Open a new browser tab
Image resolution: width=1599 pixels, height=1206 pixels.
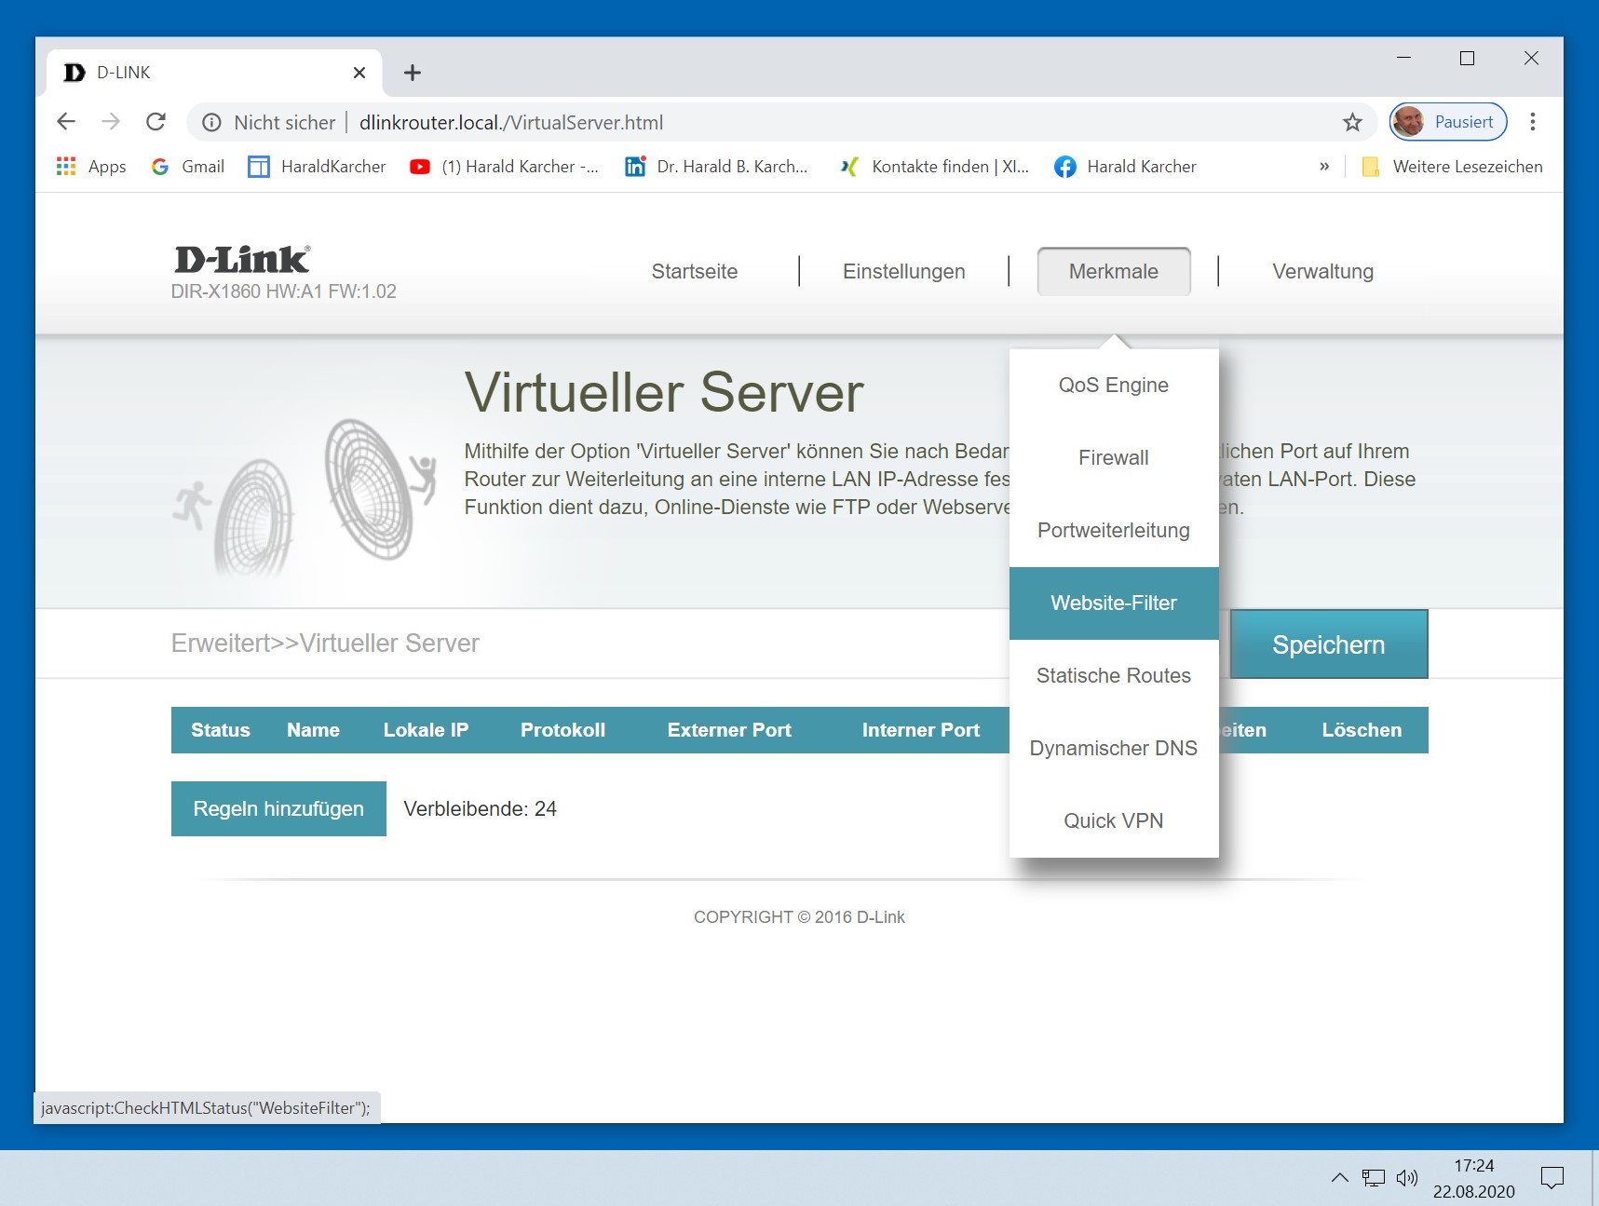click(x=413, y=73)
